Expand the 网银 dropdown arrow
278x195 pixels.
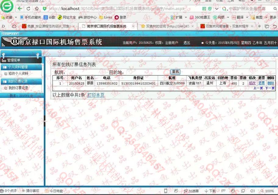click(228, 17)
